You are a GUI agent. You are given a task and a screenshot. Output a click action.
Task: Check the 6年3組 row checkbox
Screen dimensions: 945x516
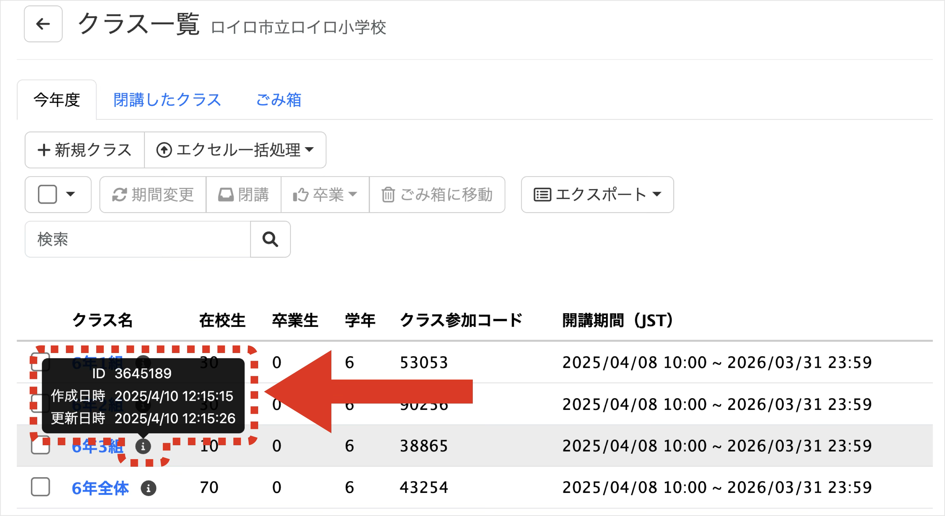pos(40,446)
